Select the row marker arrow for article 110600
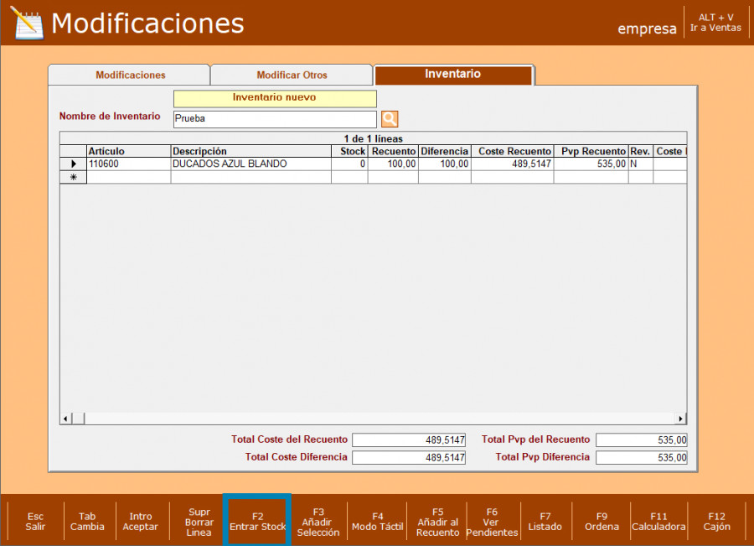 [73, 164]
